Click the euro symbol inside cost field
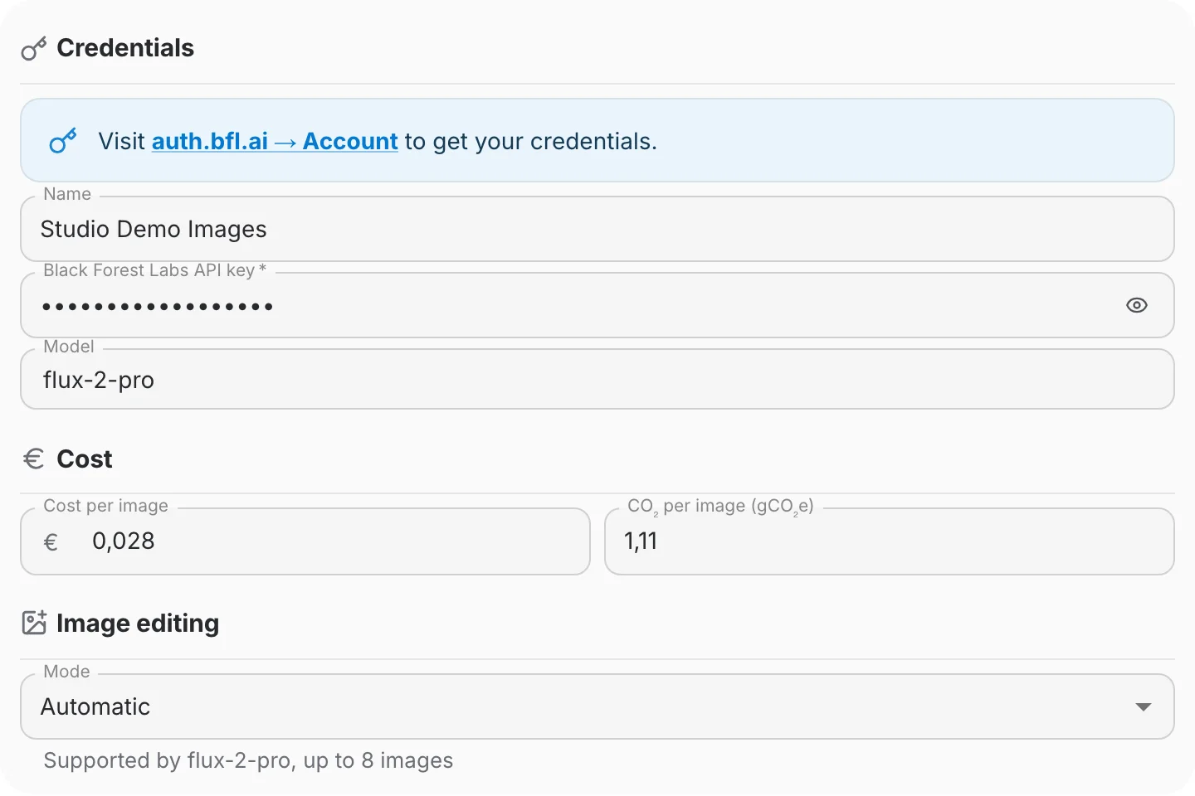1195x796 pixels. [x=51, y=542]
